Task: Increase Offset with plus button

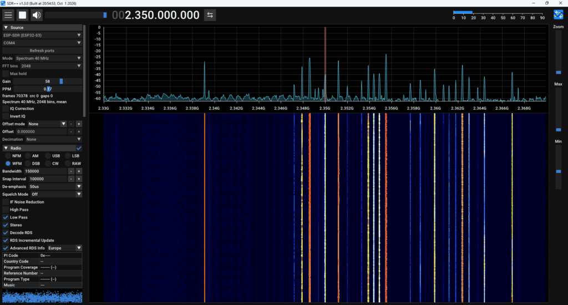Action: [79, 131]
